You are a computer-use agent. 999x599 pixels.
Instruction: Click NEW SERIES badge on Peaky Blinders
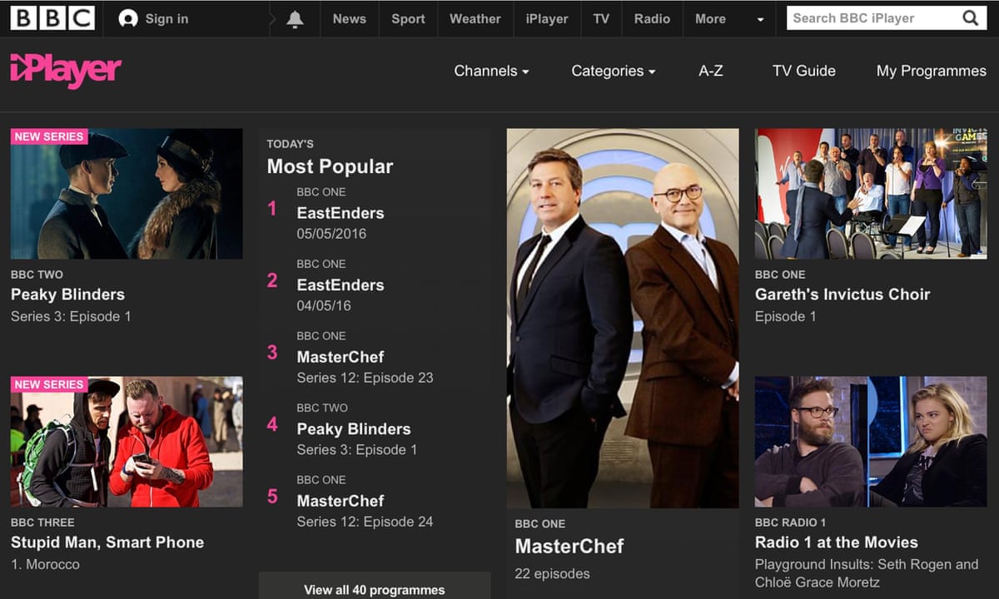pyautogui.click(x=49, y=136)
